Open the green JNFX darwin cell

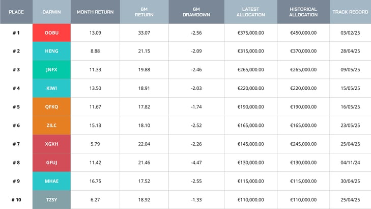click(x=51, y=70)
